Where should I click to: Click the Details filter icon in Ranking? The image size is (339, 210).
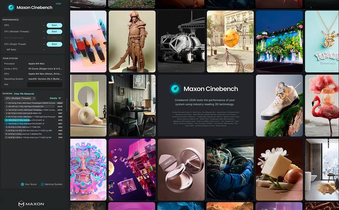60,98
